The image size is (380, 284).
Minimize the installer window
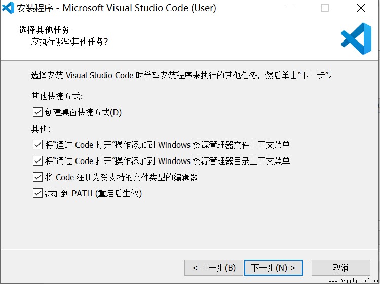tap(290, 8)
